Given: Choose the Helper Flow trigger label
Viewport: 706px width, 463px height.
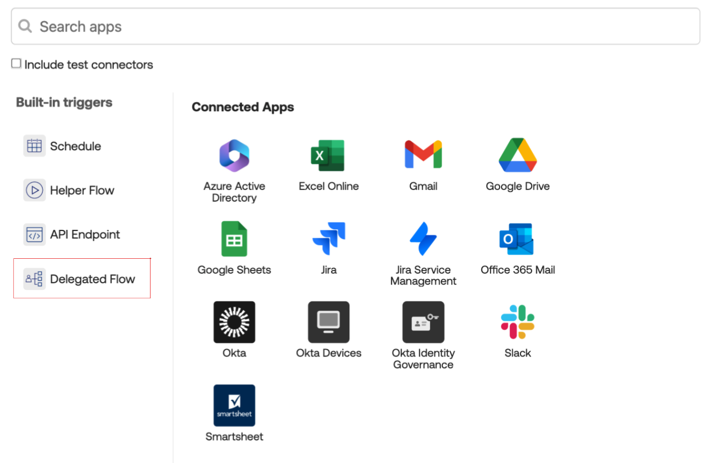Looking at the screenshot, I should tap(82, 190).
